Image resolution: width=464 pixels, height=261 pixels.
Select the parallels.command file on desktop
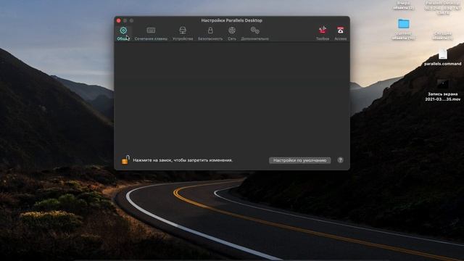443,57
